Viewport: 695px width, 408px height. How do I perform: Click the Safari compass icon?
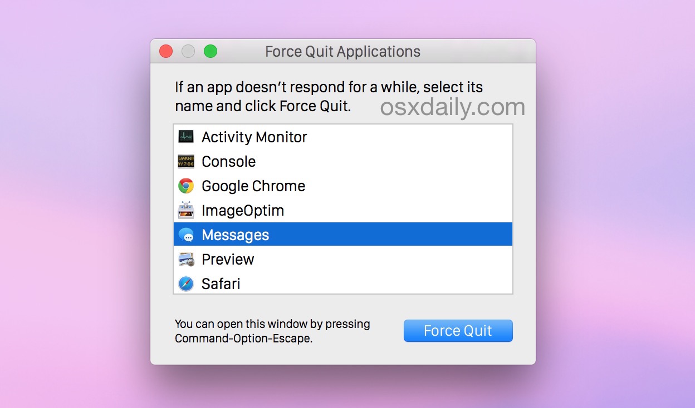click(186, 283)
